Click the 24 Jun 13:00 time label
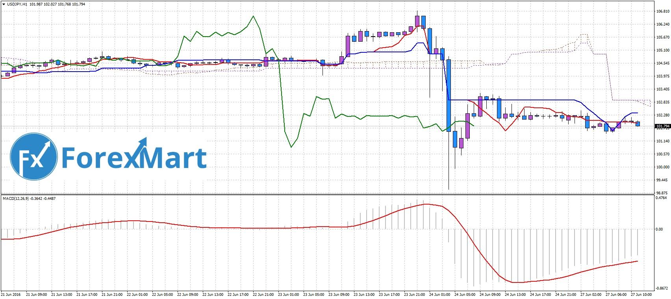Image resolution: width=671 pixels, height=299 pixels. coord(515,294)
